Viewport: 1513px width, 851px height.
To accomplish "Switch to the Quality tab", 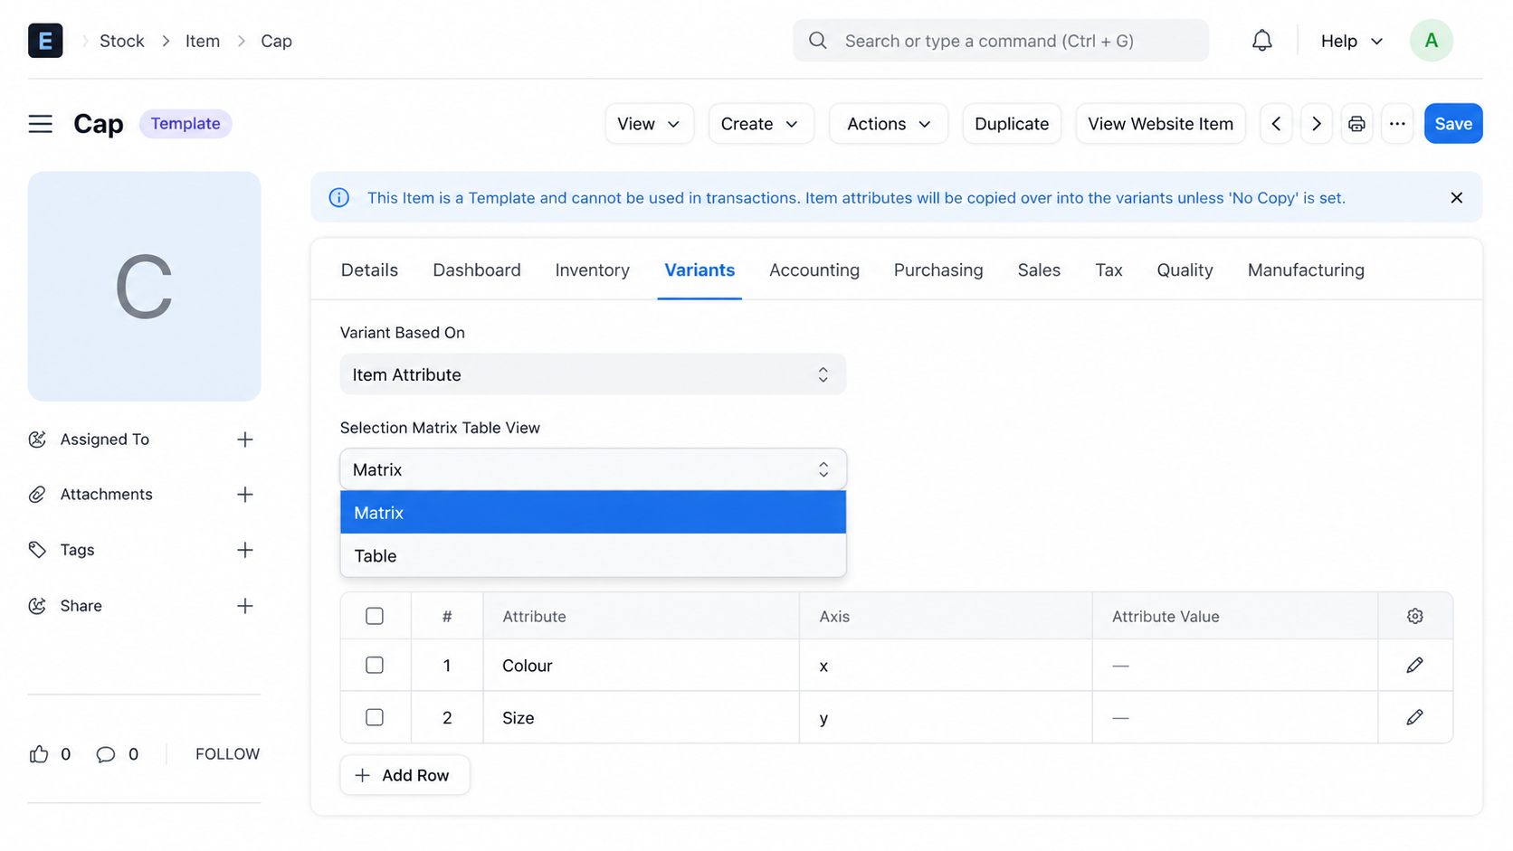I will click(1185, 270).
